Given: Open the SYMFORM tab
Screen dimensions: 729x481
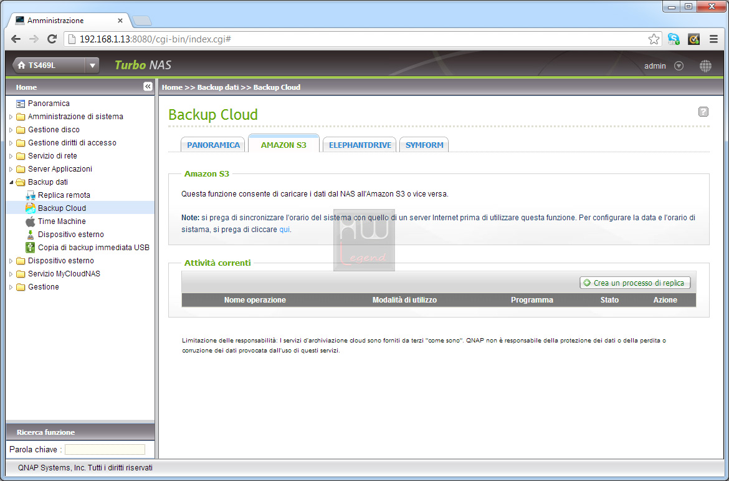Looking at the screenshot, I should click(424, 145).
